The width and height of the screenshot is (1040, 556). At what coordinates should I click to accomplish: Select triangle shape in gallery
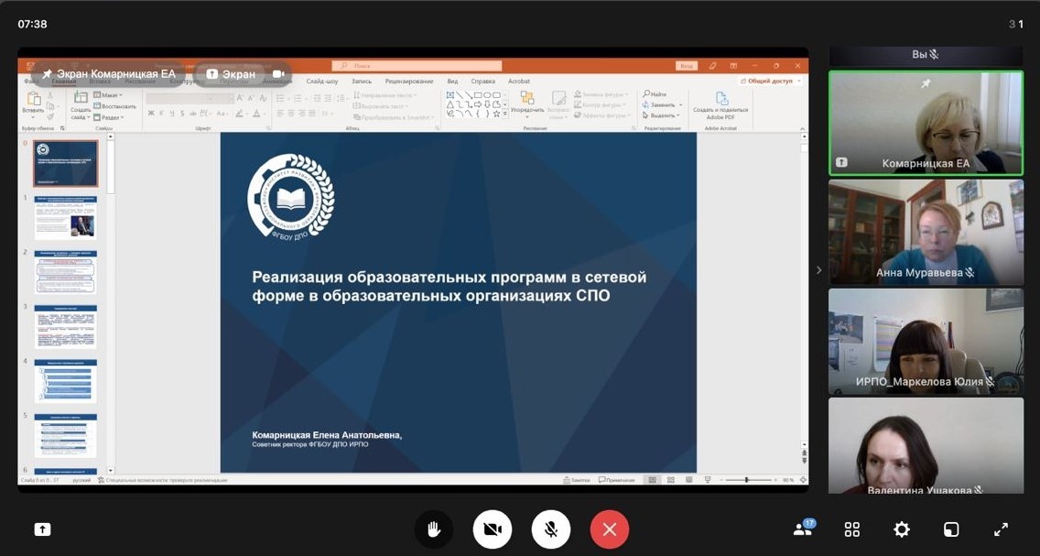pos(450,104)
